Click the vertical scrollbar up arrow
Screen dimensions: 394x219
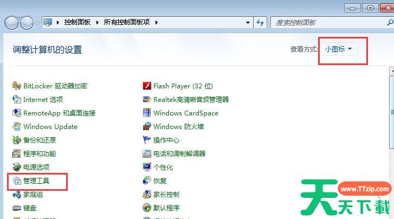[391, 71]
